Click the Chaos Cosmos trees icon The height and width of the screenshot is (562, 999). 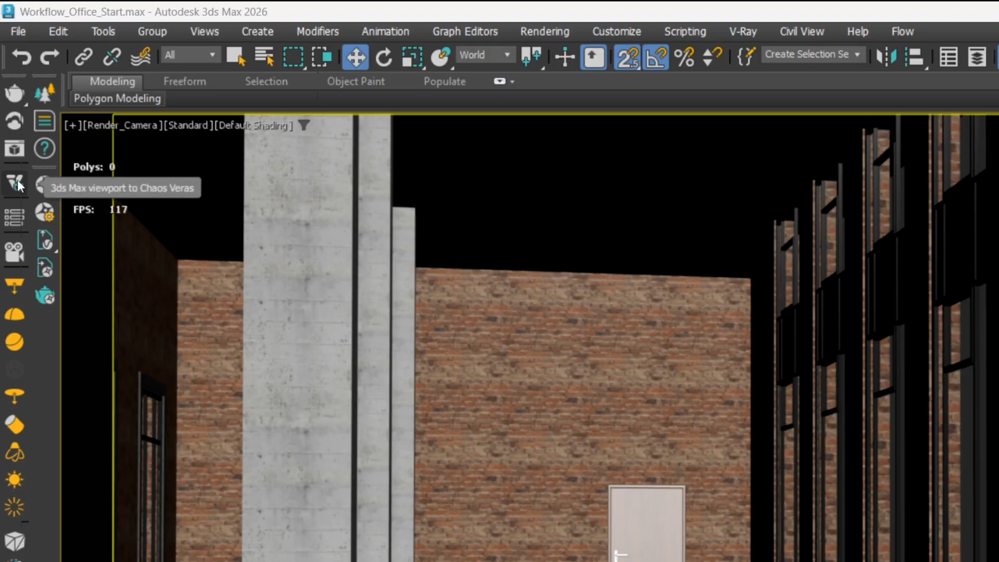[x=45, y=94]
